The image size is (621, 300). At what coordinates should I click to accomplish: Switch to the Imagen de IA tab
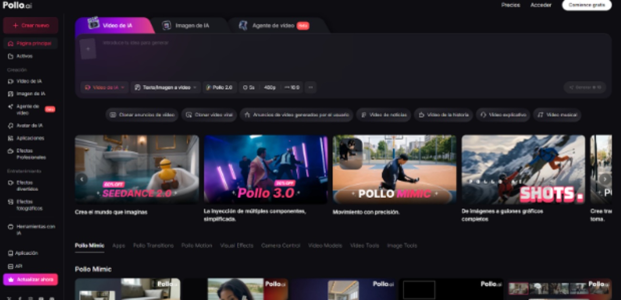coord(191,26)
